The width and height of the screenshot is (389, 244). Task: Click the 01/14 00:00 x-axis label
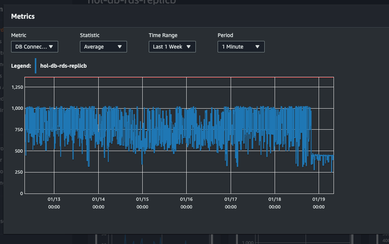(x=98, y=203)
